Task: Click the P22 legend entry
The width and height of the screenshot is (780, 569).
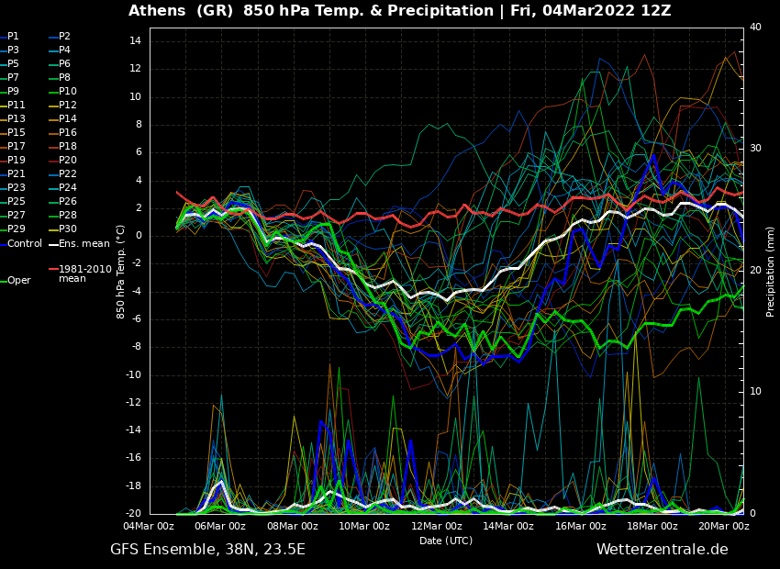Action: [x=68, y=174]
